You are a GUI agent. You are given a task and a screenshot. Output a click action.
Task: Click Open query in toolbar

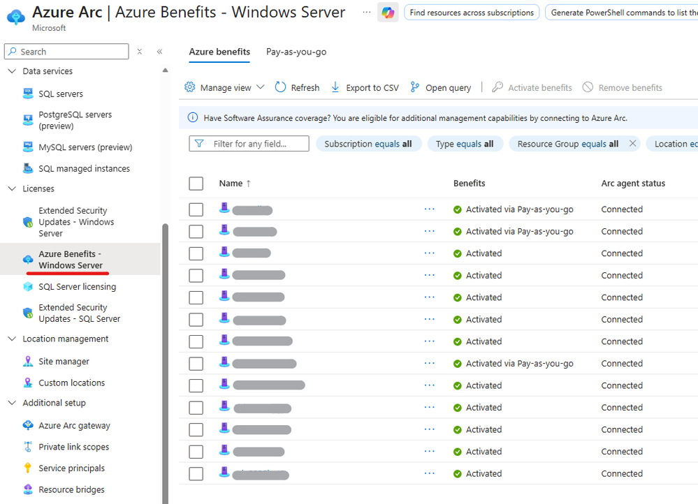(440, 88)
